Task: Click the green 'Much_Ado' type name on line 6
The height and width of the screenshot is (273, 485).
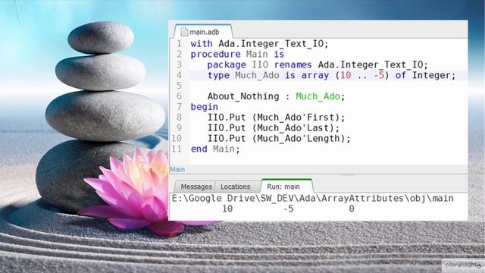Action: tap(318, 96)
